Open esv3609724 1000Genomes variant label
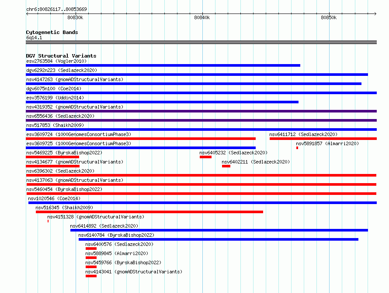Viewport: 389px width, 293px height. click(x=79, y=134)
